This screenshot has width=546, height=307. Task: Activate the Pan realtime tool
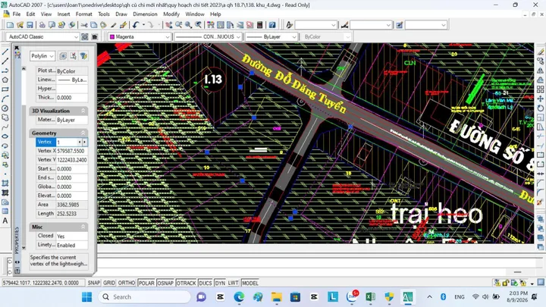(x=169, y=25)
